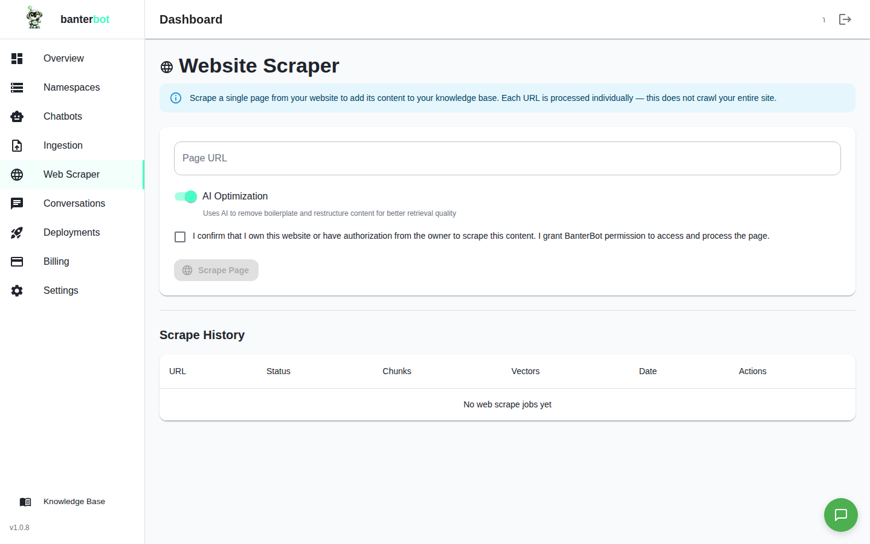Click the Scrape Page button
Viewport: 870px width, 544px height.
216,270
